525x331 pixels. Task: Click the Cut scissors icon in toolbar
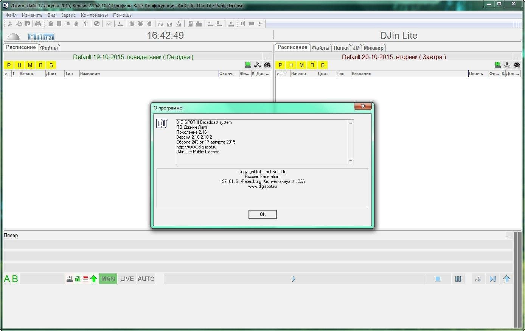click(10, 23)
